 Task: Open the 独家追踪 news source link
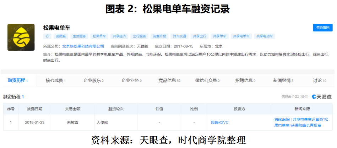coord(301,123)
